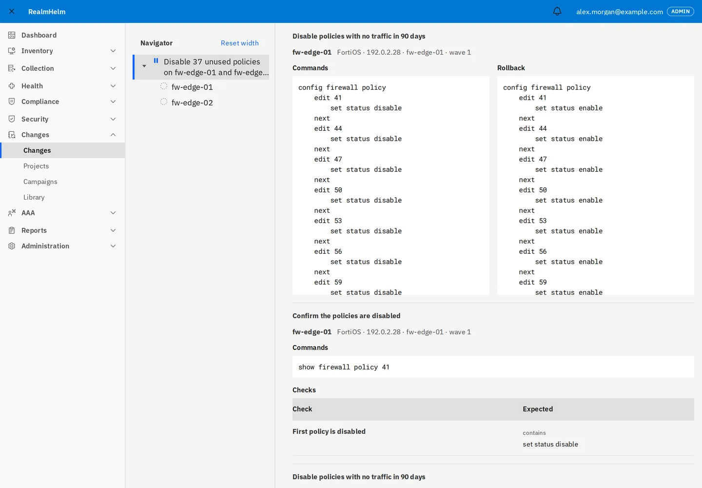Open alex.morgan@example.com account menu
This screenshot has height=488, width=702.
click(619, 12)
